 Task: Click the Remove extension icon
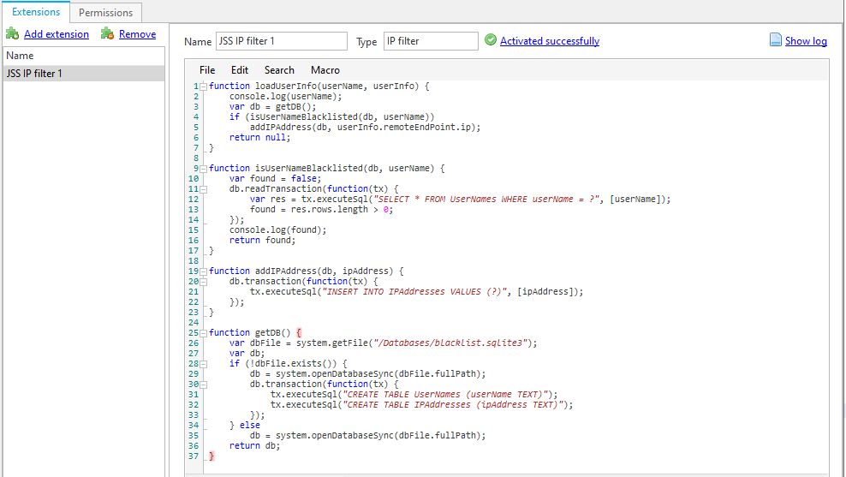point(107,34)
